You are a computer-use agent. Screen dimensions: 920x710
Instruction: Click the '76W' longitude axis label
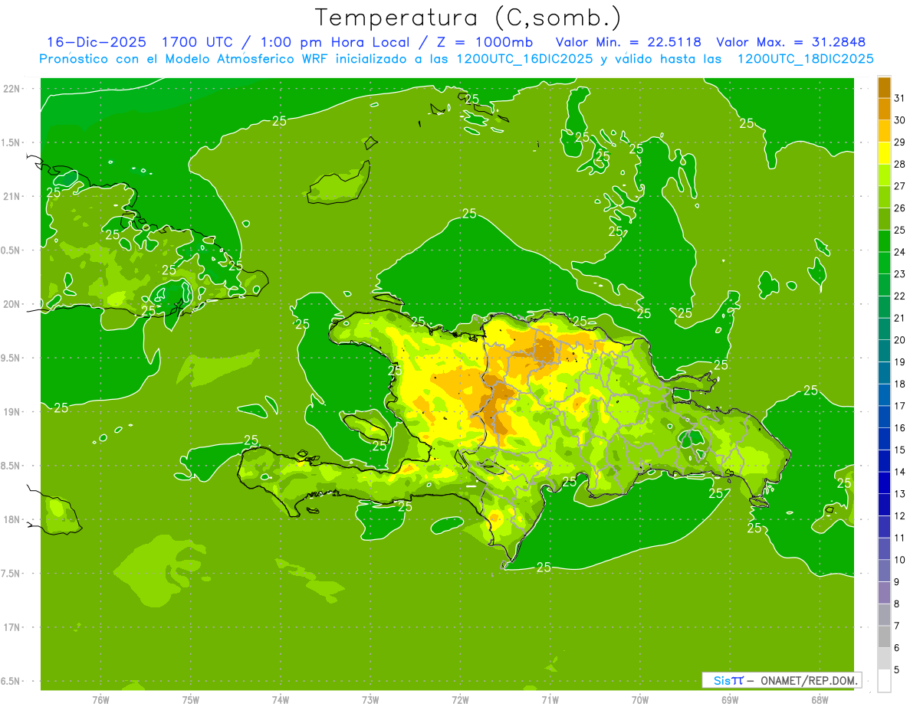click(100, 700)
